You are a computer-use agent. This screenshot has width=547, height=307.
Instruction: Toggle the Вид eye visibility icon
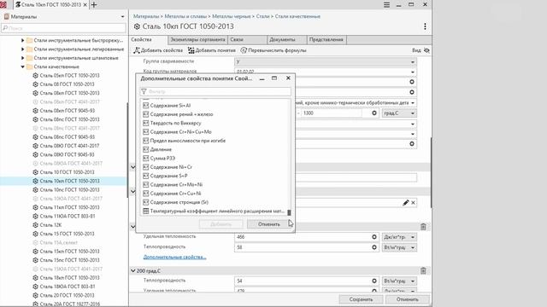[426, 50]
